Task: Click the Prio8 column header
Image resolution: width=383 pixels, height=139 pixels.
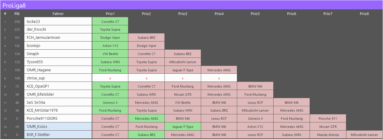Action: pos(364,14)
